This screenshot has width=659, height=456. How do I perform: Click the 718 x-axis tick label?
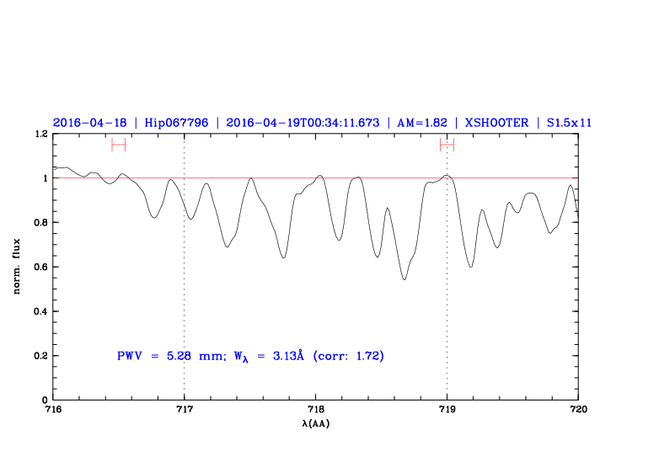coord(315,410)
